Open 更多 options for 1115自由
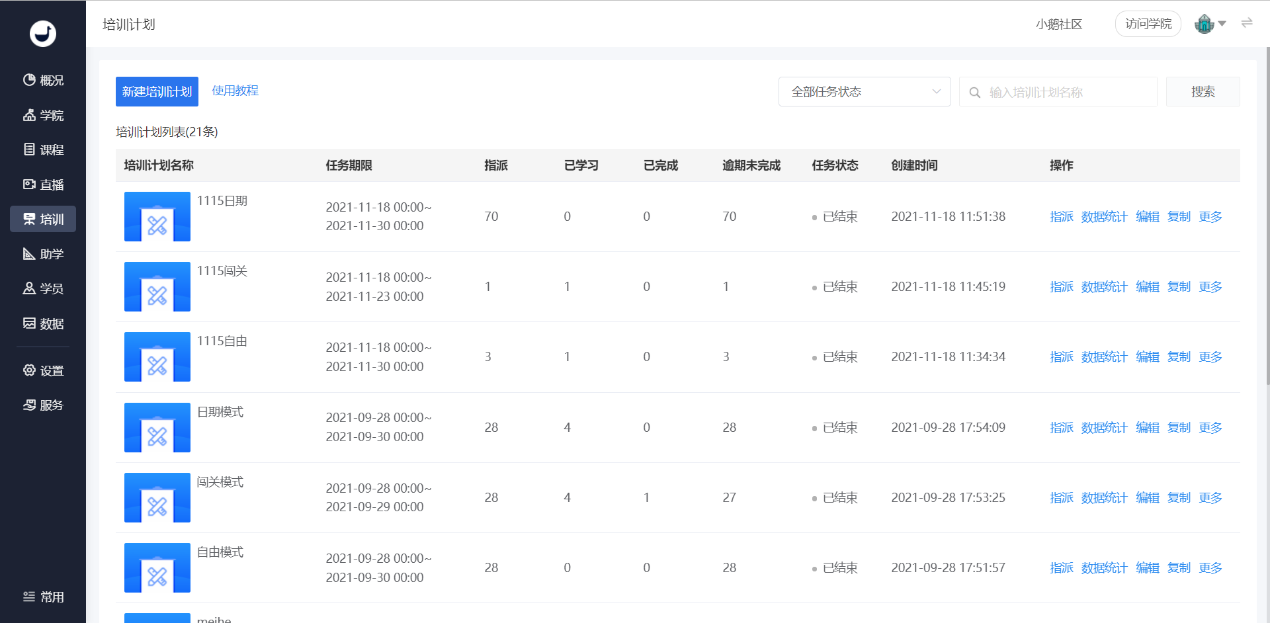 point(1210,356)
